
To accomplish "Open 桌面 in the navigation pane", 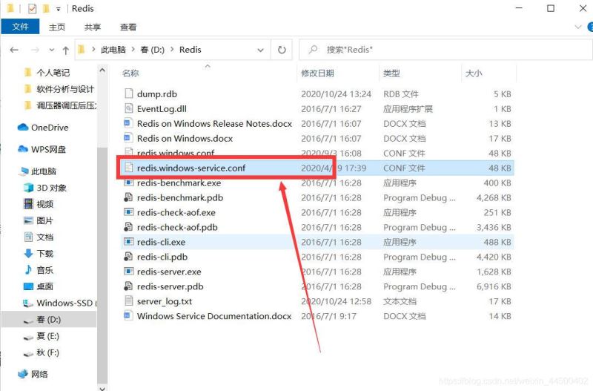I will (44, 286).
